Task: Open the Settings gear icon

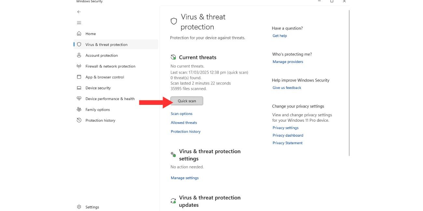Action: [79, 207]
